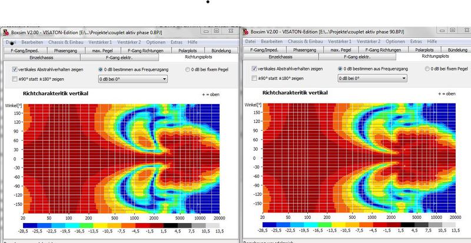
Task: Select 0 dB bei fixem Pegel in right window
Action: pyautogui.click(x=427, y=69)
